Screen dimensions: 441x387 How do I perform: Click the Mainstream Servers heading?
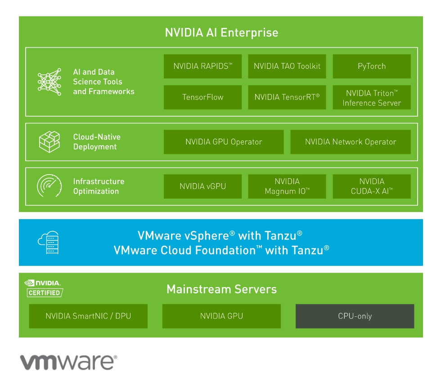(x=221, y=289)
